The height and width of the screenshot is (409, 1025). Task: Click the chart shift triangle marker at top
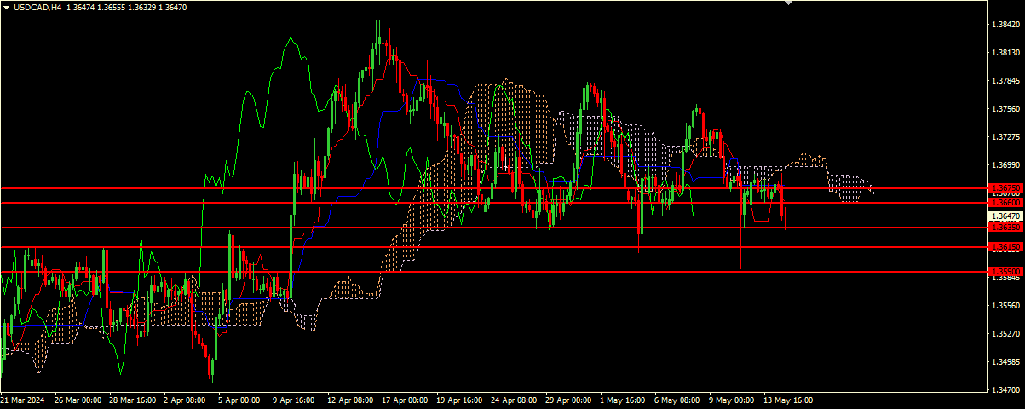point(788,3)
